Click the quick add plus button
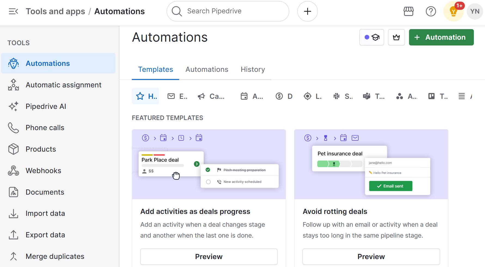485x267 pixels. click(307, 11)
